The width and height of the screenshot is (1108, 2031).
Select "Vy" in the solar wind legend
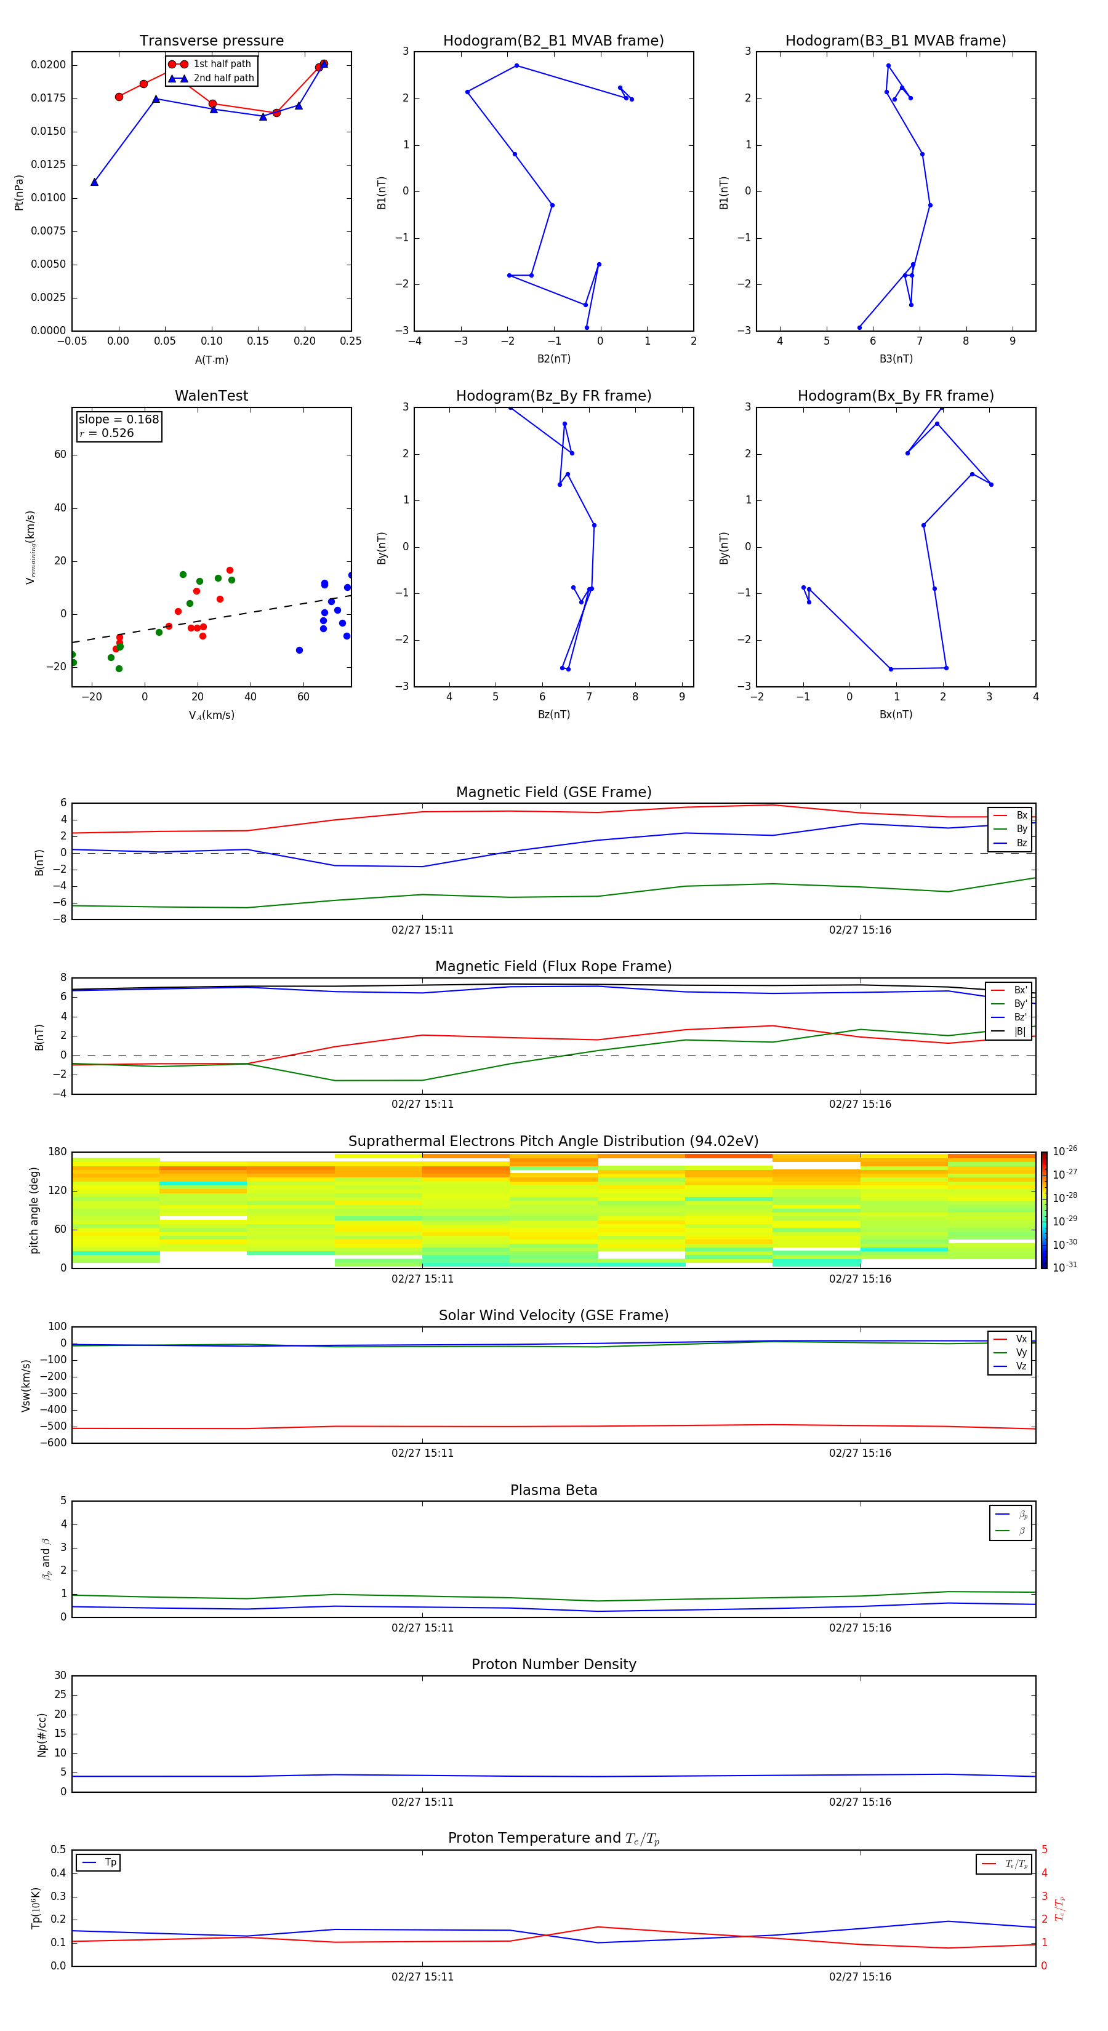1011,1352
